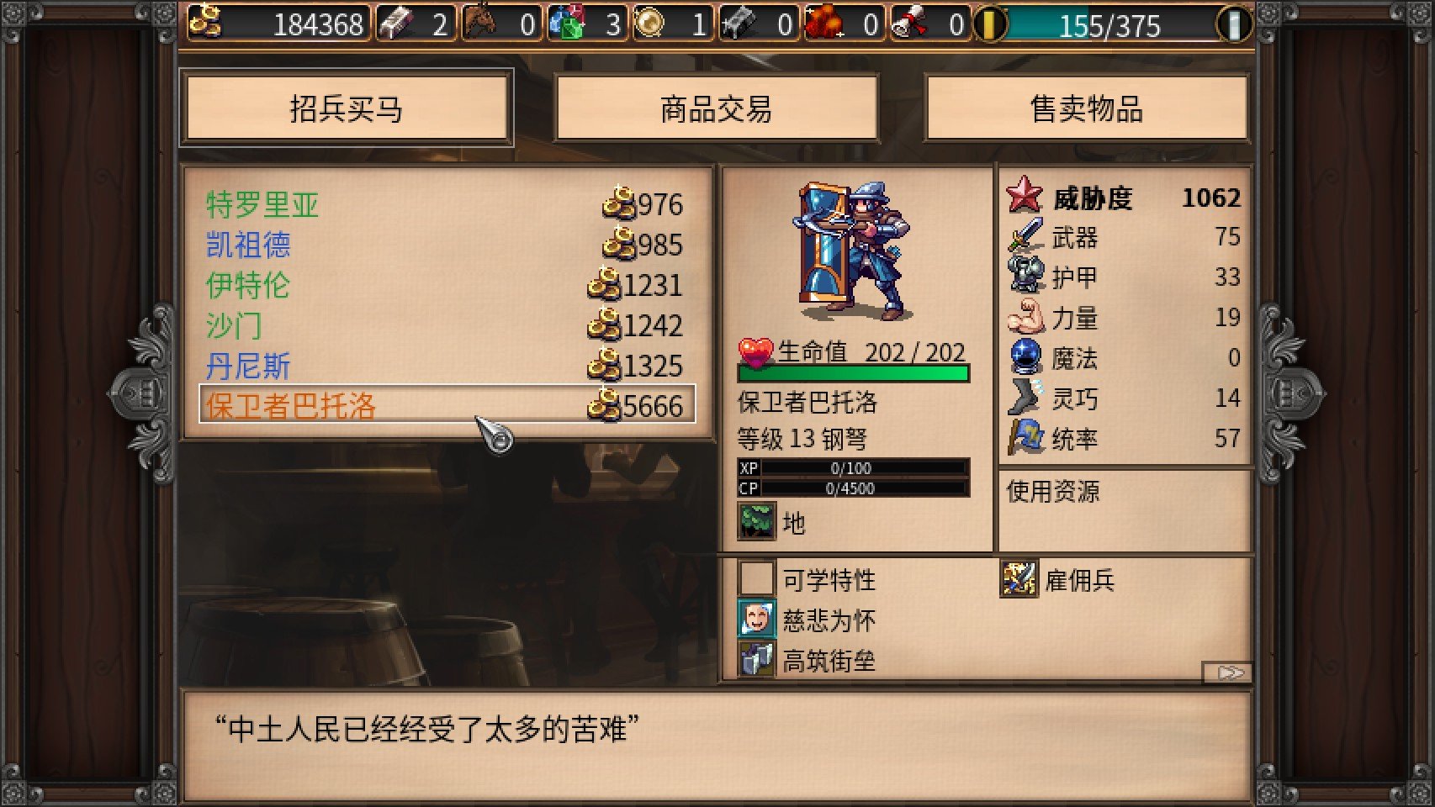The image size is (1435, 807).
Task: Click the next page arrows in traits panel
Action: pos(1228,672)
